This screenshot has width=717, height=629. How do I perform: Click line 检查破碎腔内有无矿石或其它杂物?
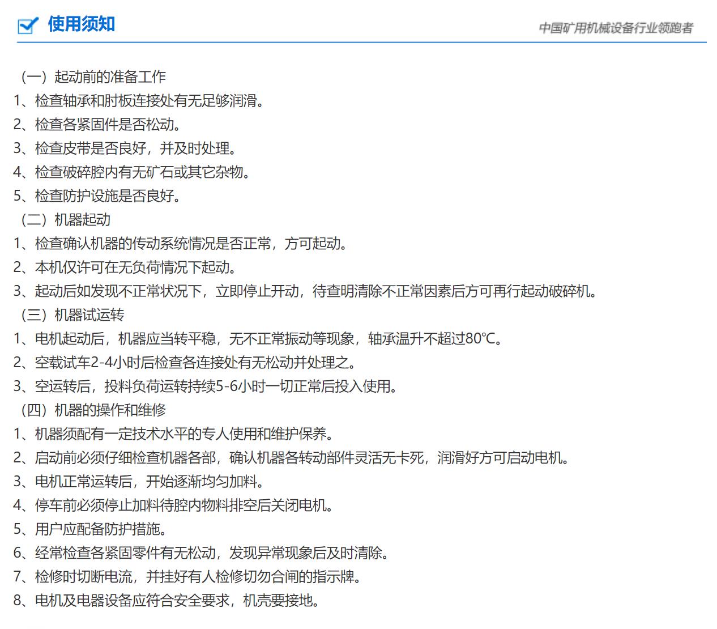pyautogui.click(x=131, y=172)
